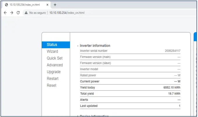Expand the Device information section
The image size is (198, 117).
click(x=78, y=116)
